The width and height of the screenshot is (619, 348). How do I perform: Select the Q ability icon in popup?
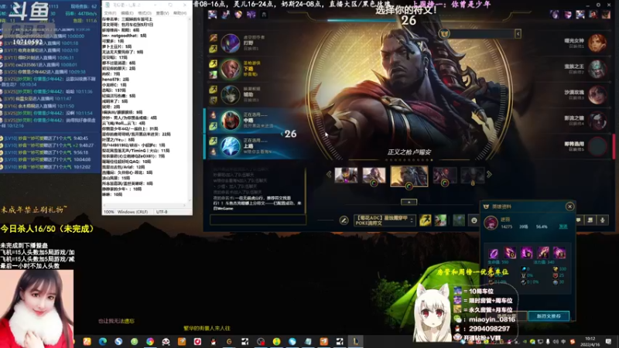(510, 253)
